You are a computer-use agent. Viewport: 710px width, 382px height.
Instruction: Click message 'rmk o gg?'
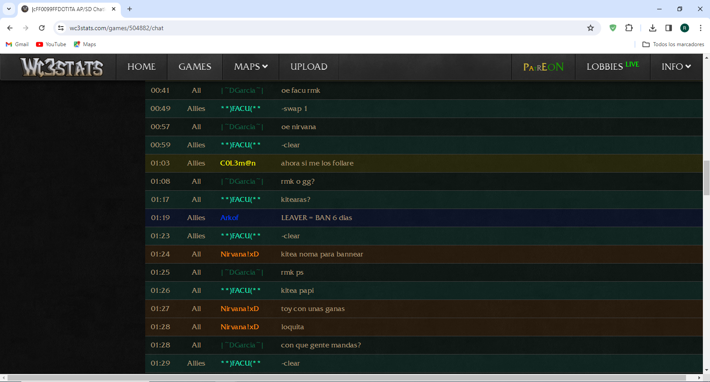298,181
